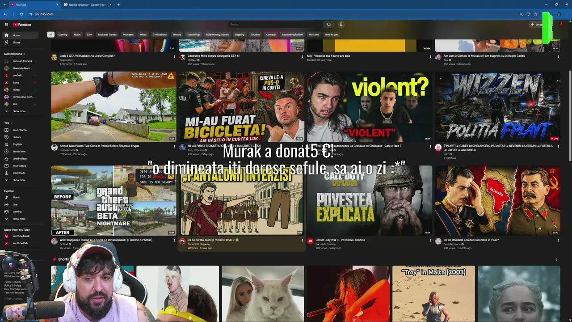The width and height of the screenshot is (572, 322).
Task: Click the YouTube Premium logo
Action: click(22, 25)
